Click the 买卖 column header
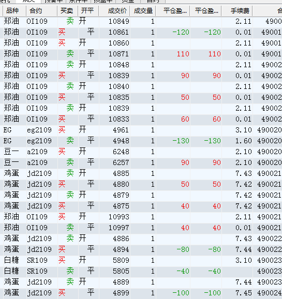This screenshot has width=282, height=299. (67, 11)
